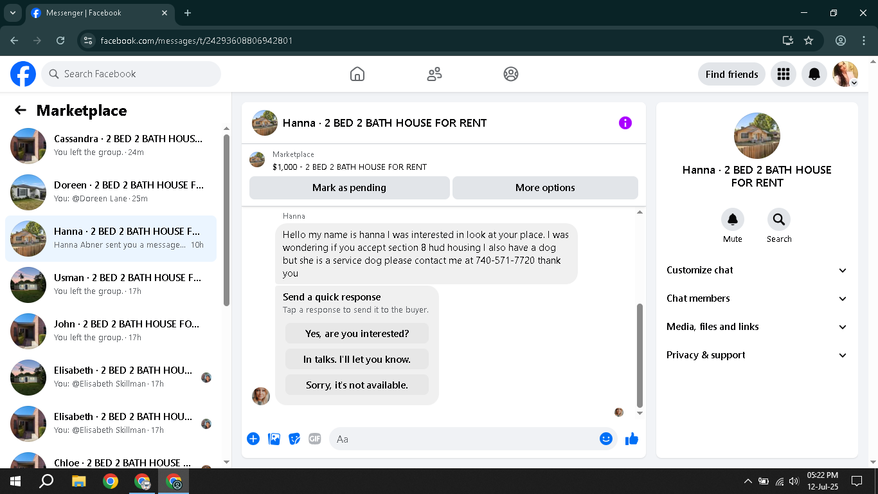Click sender avatar beside quick responses

click(261, 396)
